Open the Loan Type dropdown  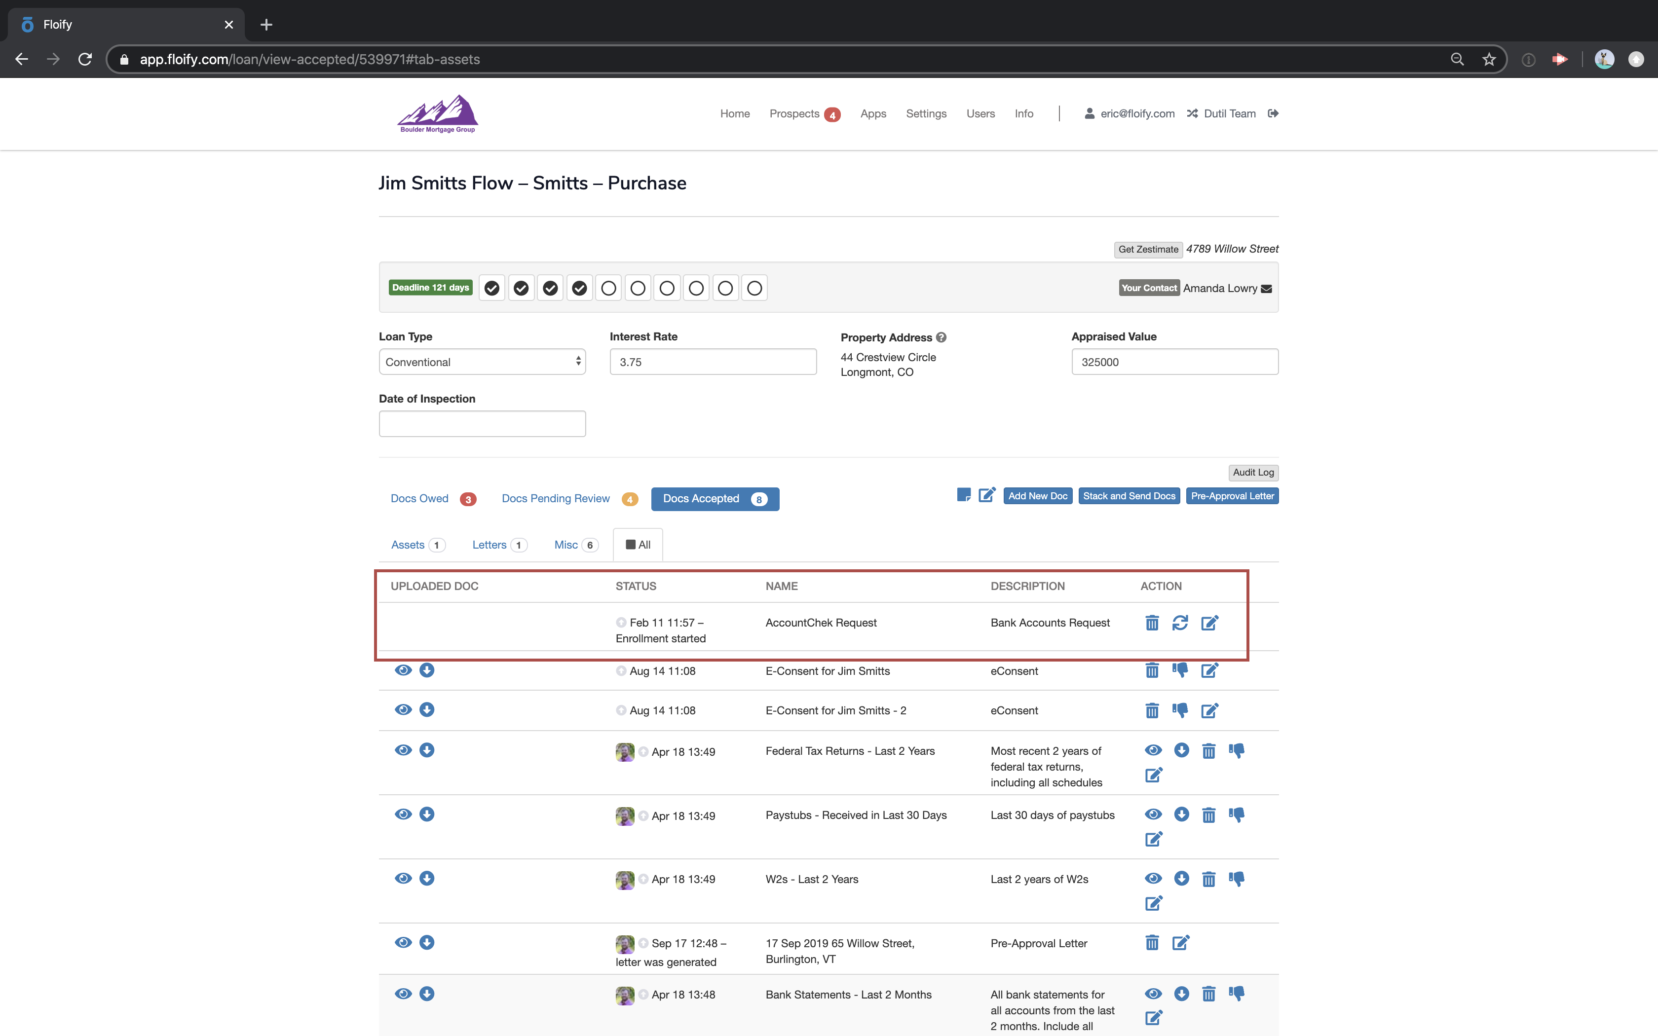tap(482, 362)
